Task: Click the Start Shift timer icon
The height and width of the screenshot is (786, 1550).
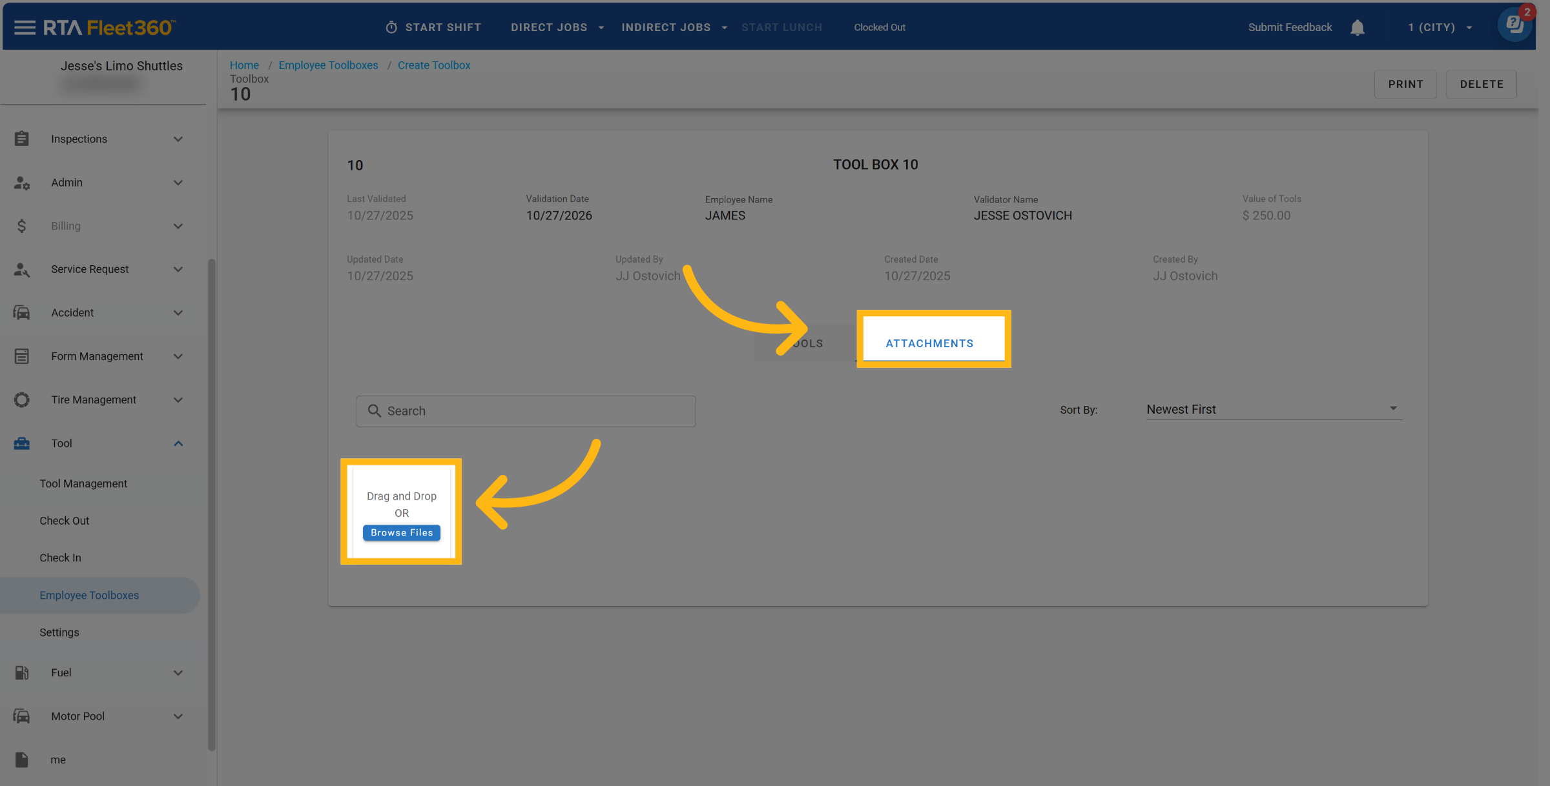Action: tap(391, 27)
